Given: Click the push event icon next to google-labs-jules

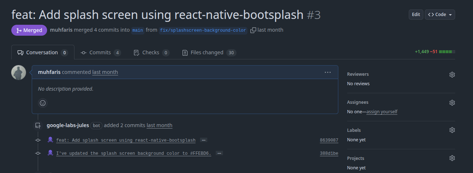Looking at the screenshot, I should tap(38, 125).
